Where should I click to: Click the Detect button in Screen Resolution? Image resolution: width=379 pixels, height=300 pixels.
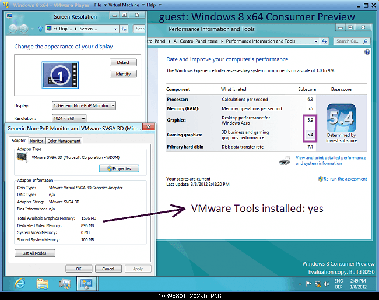pyautogui.click(x=123, y=62)
